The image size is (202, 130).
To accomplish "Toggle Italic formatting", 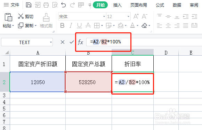I will 71,25.
